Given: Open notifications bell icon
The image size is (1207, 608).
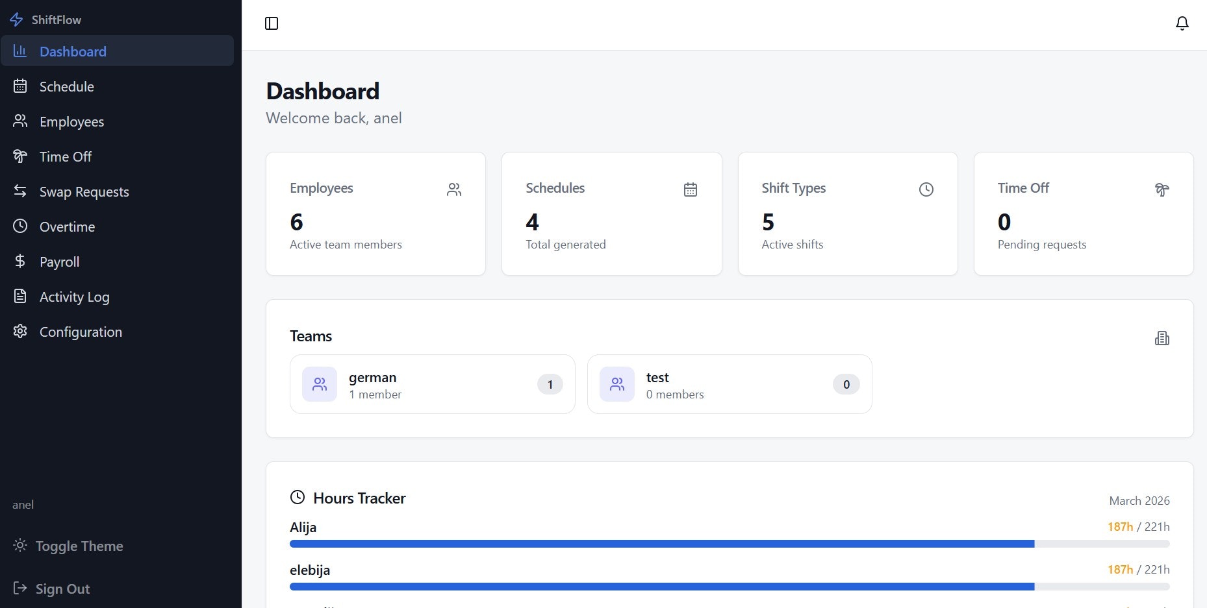Looking at the screenshot, I should click(1182, 23).
